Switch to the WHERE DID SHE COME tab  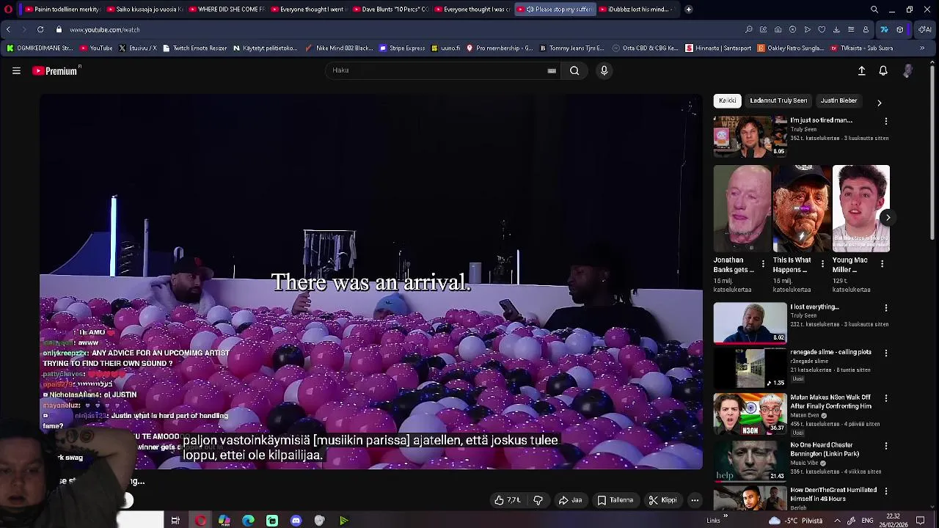click(225, 10)
